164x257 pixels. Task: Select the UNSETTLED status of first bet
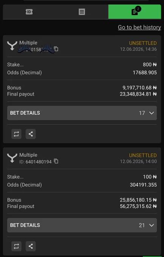pos(143,43)
